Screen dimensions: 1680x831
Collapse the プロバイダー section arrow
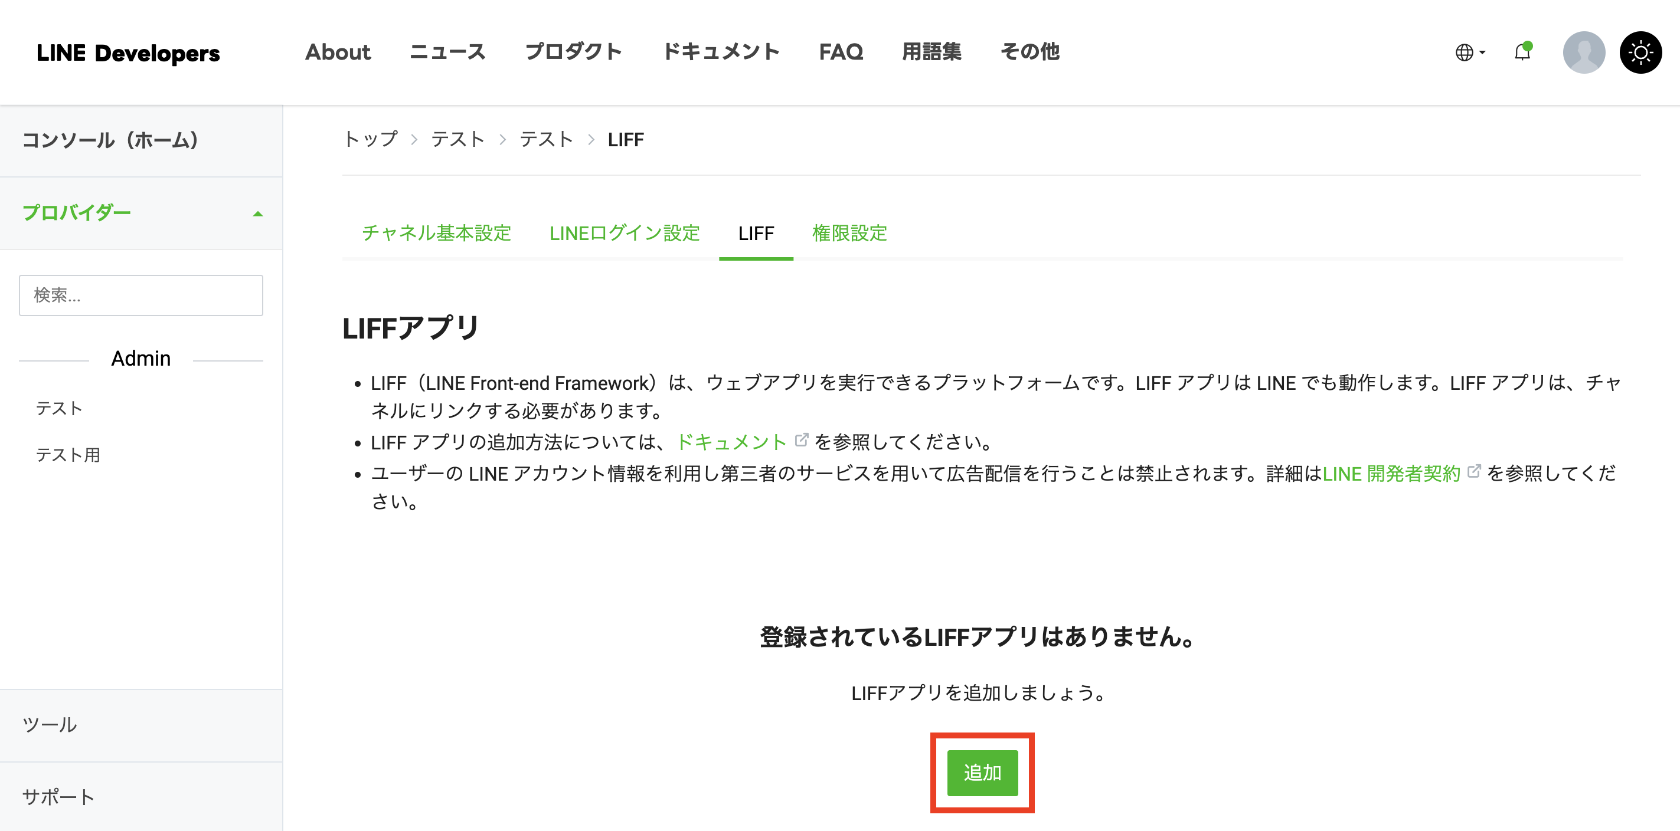259,213
